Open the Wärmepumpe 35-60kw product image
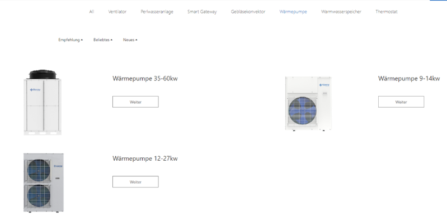 (43, 102)
